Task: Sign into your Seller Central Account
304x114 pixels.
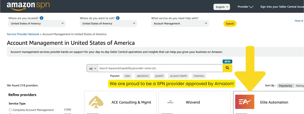Action: [282, 7]
